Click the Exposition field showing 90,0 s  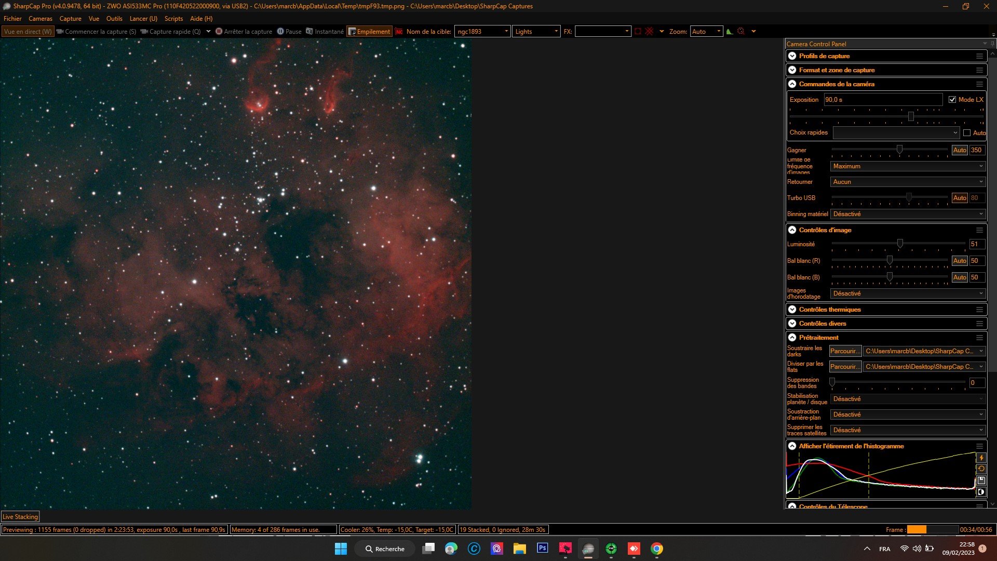(x=883, y=100)
